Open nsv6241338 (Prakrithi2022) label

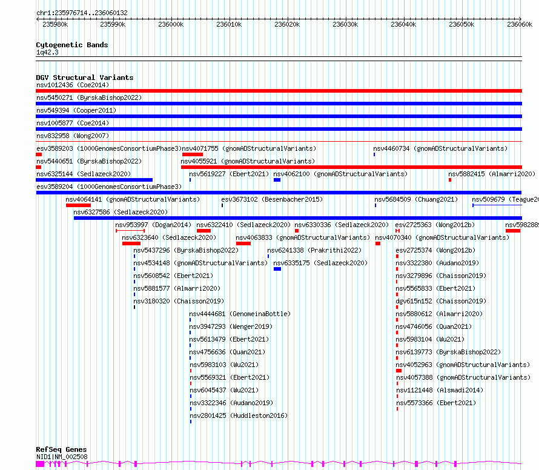[314, 250]
